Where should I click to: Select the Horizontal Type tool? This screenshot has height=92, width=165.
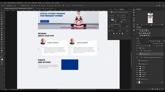tap(2, 44)
